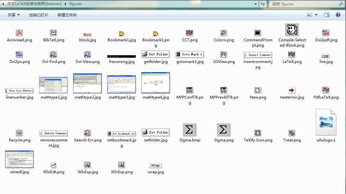The width and height of the screenshot is (346, 194).
Task: Change the view mode icon
Action: point(309,15)
